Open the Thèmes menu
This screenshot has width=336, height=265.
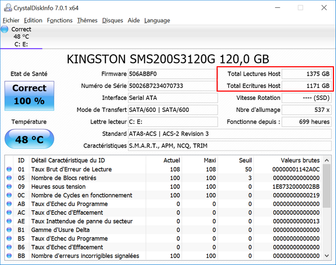(87, 20)
